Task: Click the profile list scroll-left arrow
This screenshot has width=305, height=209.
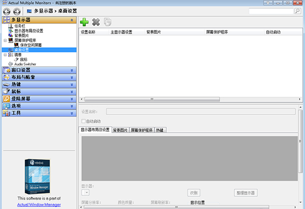Action: 82,99
